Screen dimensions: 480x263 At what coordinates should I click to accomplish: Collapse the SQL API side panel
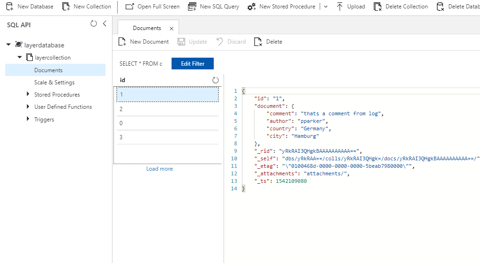[105, 24]
